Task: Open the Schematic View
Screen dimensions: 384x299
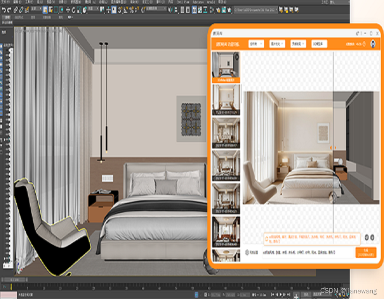Action: [x=205, y=10]
